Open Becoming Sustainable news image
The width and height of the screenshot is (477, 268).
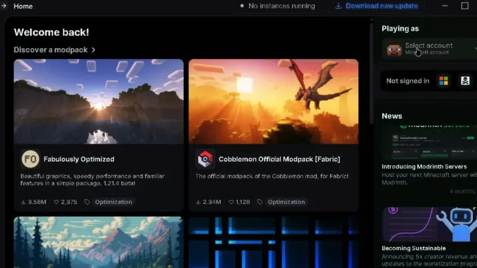(429, 225)
